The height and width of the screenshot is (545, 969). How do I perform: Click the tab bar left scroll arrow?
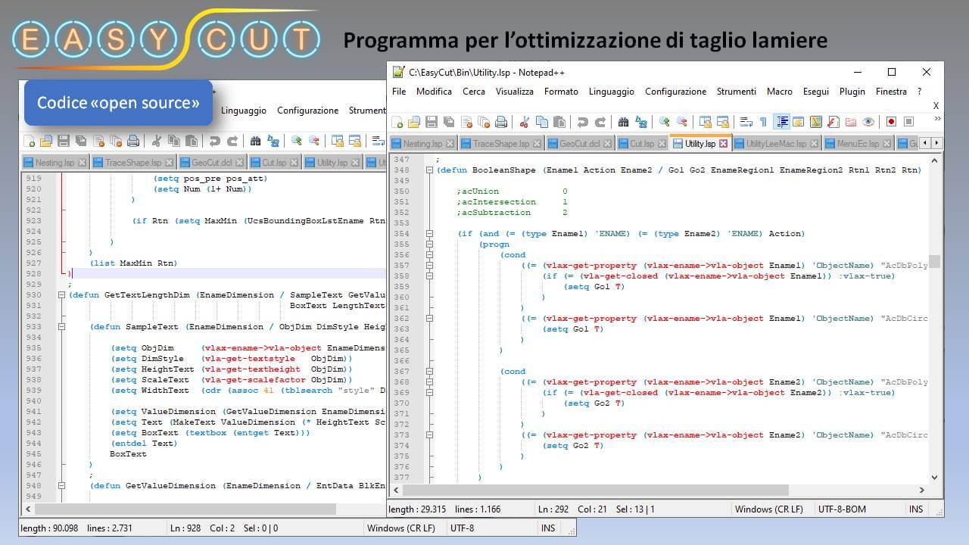tap(926, 142)
